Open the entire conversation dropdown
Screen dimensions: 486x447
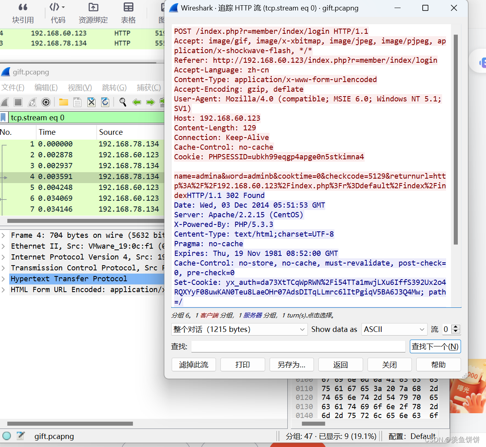pos(239,330)
